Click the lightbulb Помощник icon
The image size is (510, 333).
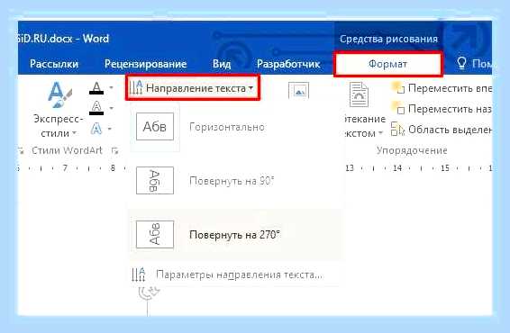[462, 63]
